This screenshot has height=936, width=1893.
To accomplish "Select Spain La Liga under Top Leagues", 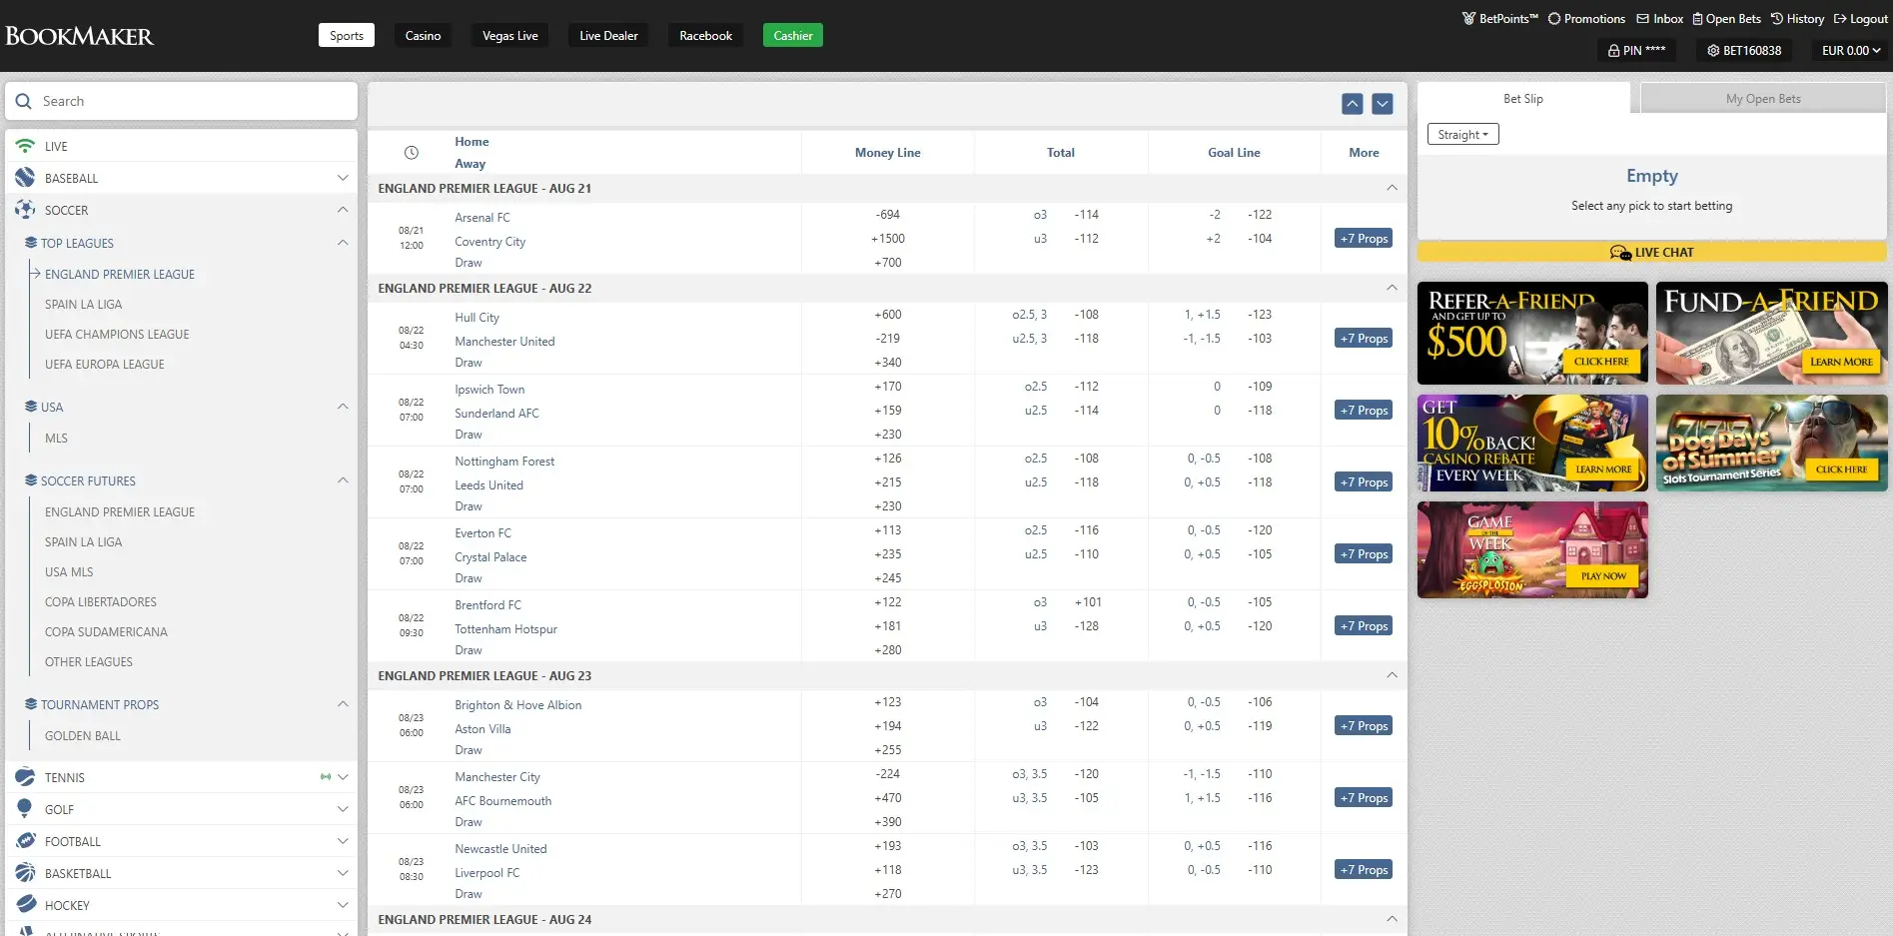I will click(x=83, y=304).
